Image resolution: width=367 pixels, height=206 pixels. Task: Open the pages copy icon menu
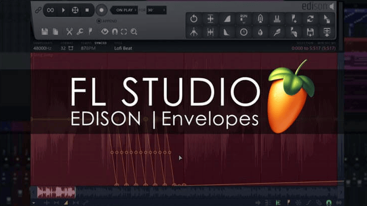56,32
